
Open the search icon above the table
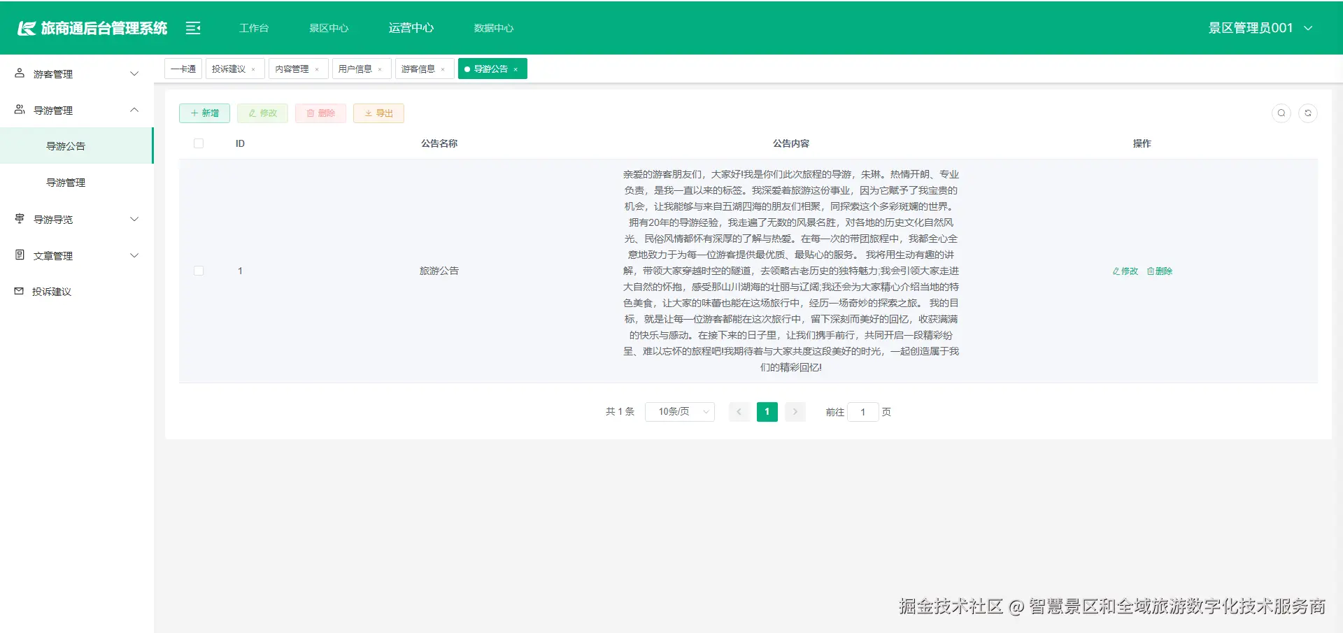pos(1281,113)
